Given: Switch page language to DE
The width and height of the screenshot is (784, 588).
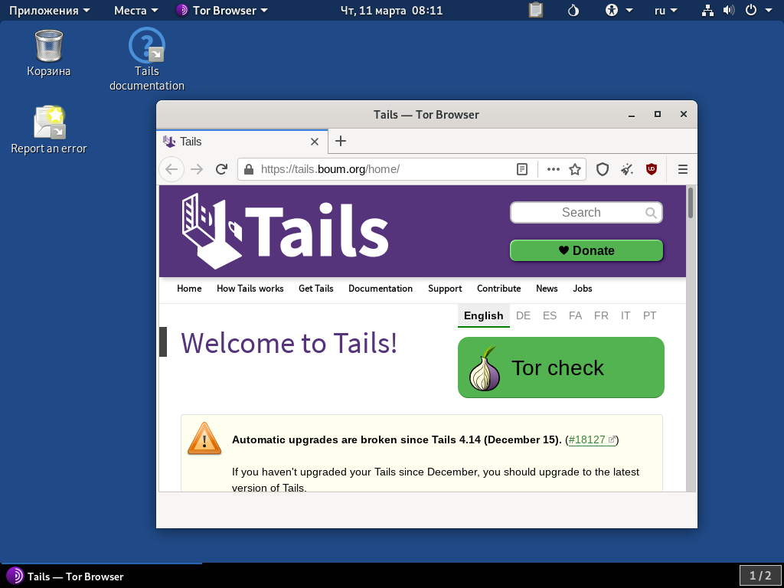Looking at the screenshot, I should coord(523,315).
